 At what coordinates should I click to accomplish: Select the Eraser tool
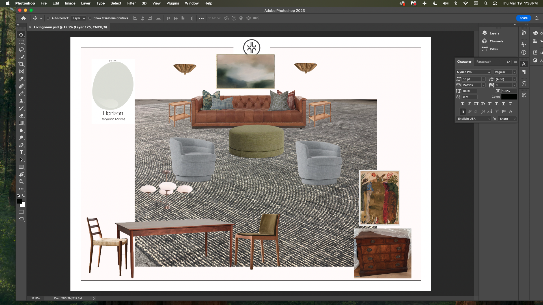(21, 116)
